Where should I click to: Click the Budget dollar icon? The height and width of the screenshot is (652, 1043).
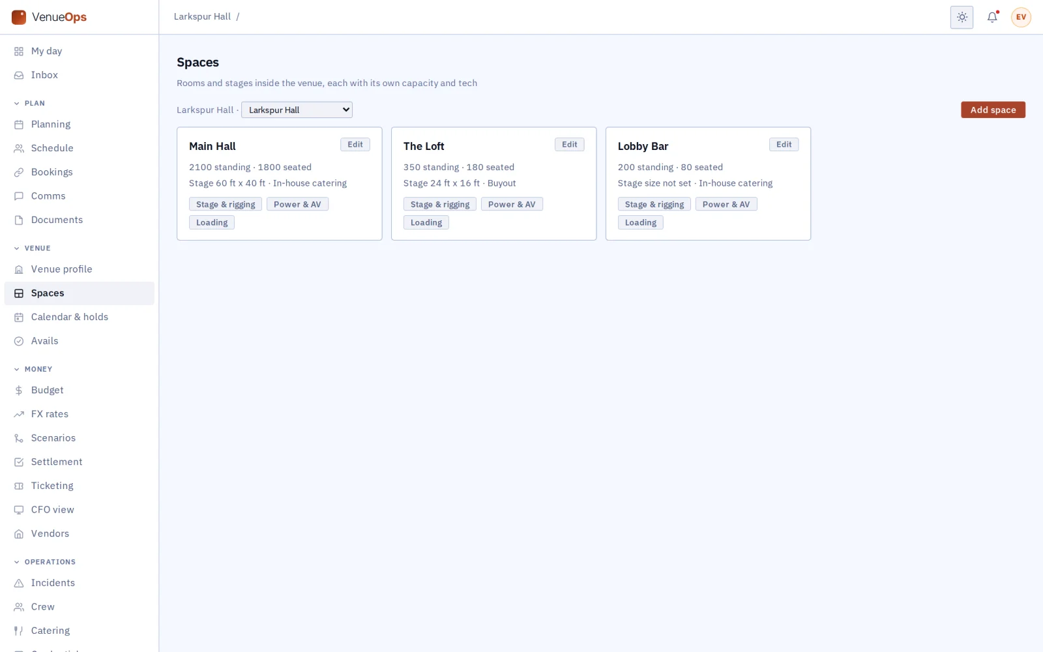(19, 391)
